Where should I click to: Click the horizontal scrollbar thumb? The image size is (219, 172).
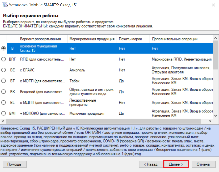pos(103,121)
